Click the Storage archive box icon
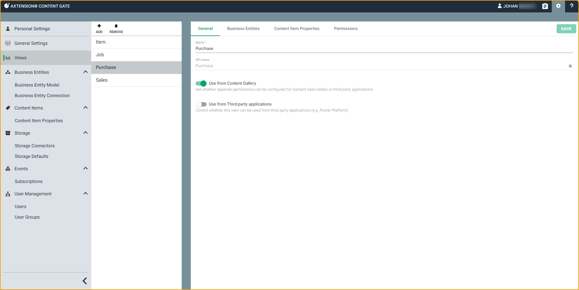579x290 pixels. click(x=8, y=133)
